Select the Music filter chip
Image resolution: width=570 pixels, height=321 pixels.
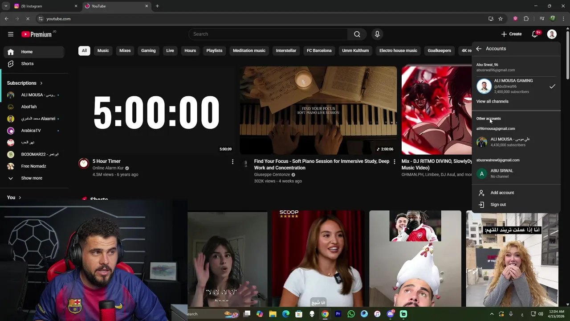[103, 50]
